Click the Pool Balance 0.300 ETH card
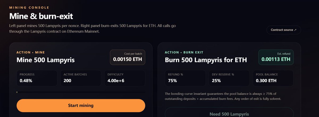The height and width of the screenshot is (117, 319). click(x=273, y=78)
